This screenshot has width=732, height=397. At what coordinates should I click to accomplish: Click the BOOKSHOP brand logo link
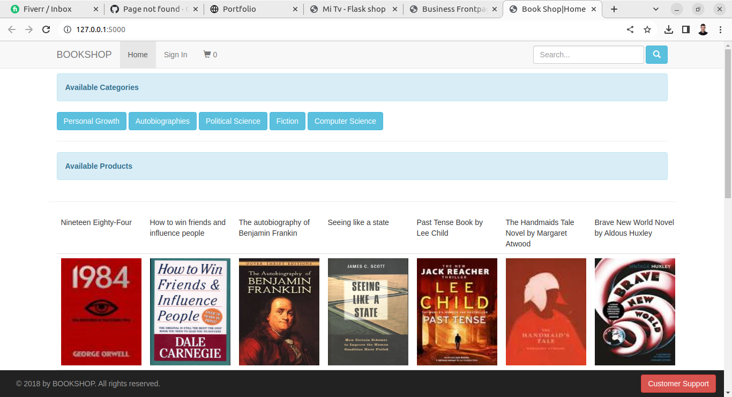pos(84,55)
